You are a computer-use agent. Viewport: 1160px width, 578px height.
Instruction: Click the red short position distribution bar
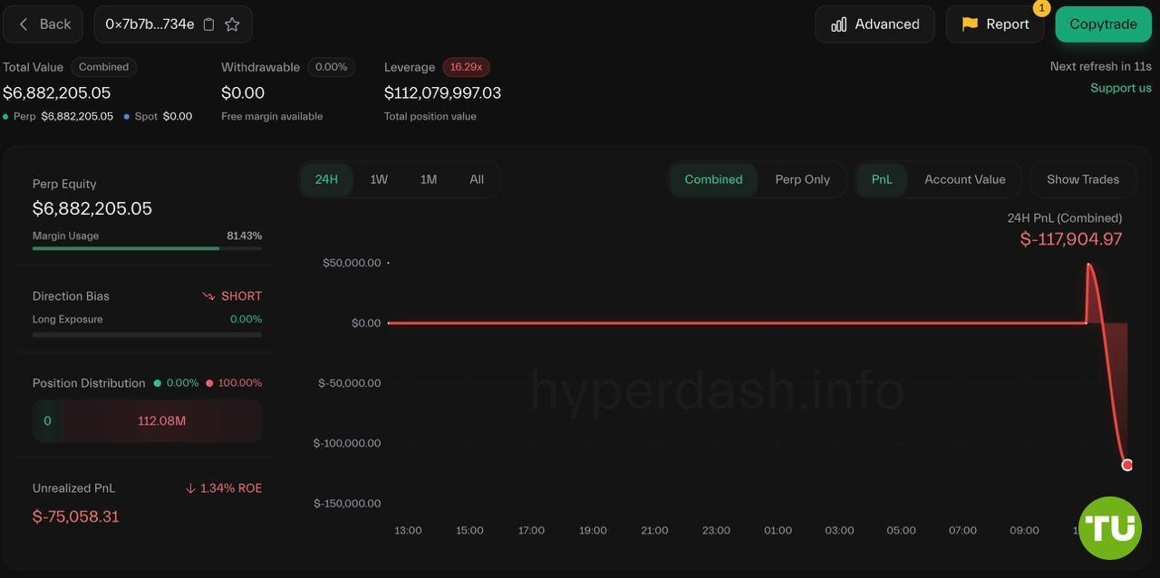point(161,421)
